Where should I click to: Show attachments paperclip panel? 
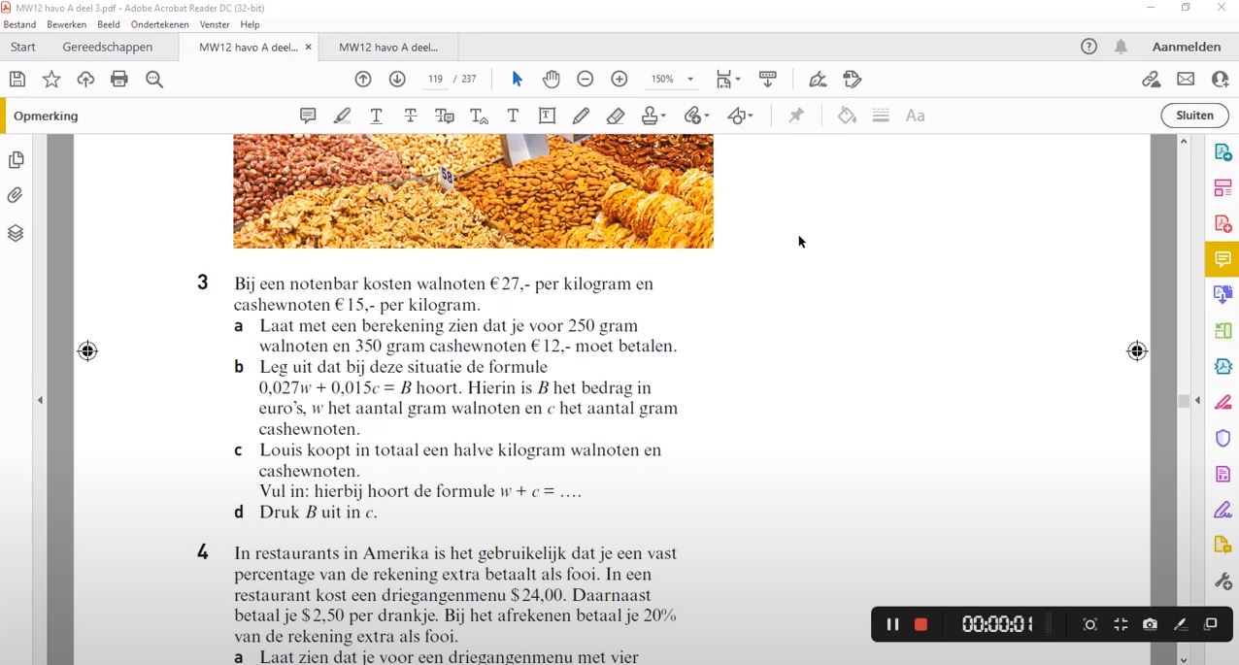click(x=16, y=196)
